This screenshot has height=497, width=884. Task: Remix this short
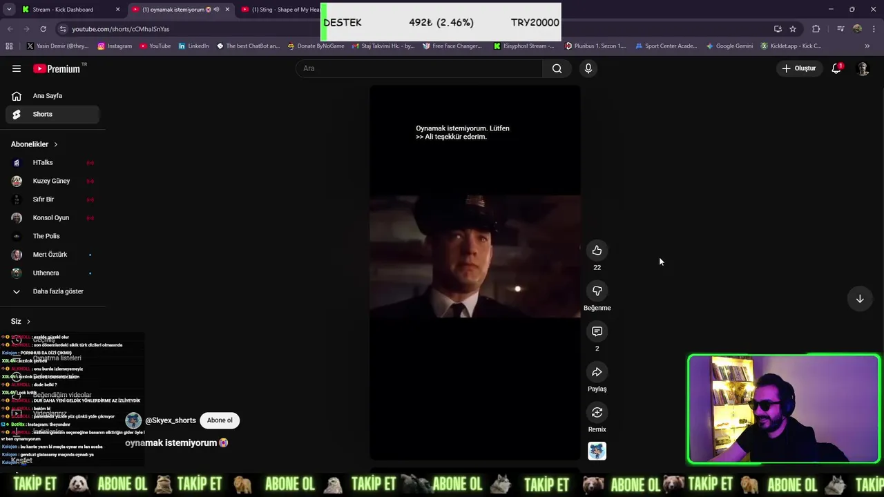click(597, 412)
